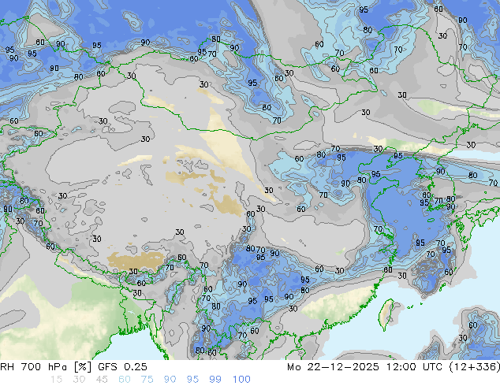Select legend value 60 in the bottom color scale
This screenshot has height=386, width=500.
tap(125, 380)
